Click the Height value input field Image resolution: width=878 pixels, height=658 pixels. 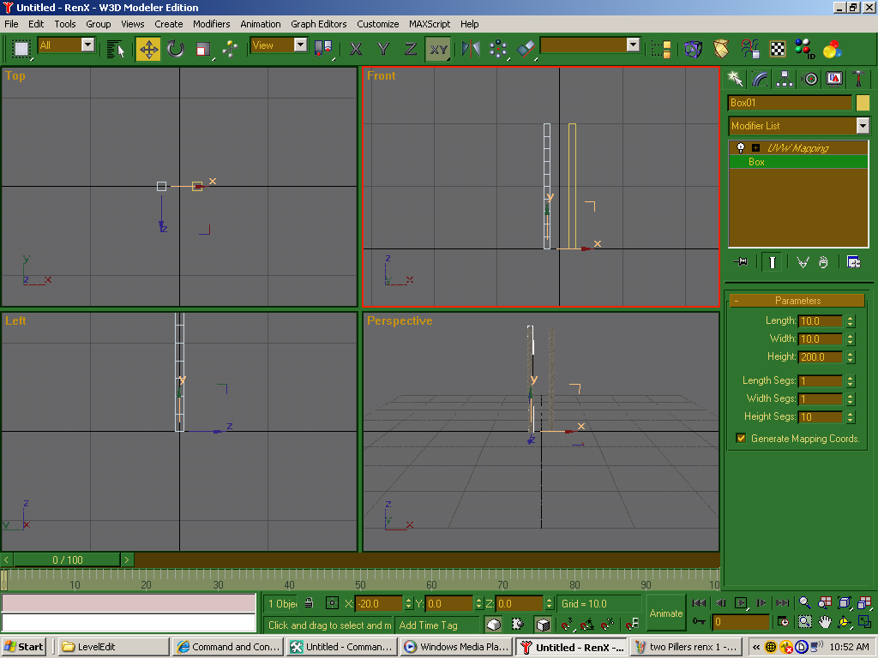(x=821, y=357)
